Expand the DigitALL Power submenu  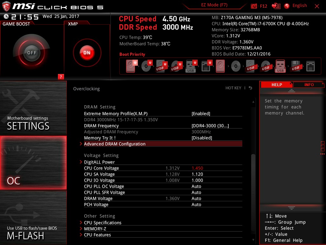pyautogui.click(x=163, y=162)
